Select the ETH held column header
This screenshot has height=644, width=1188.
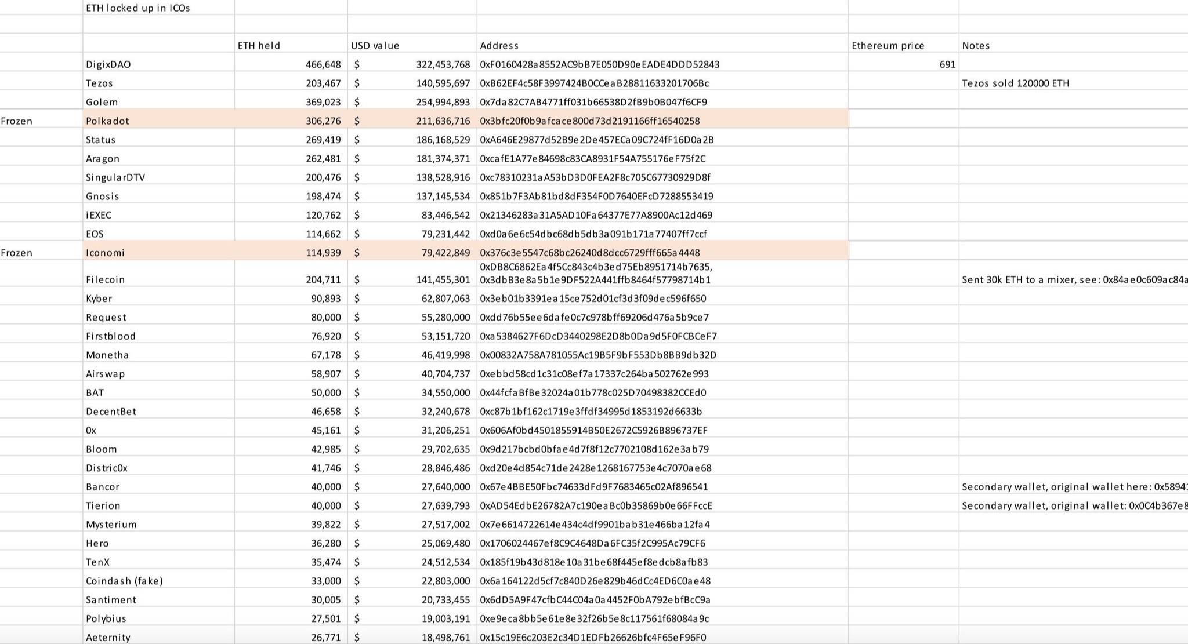click(x=259, y=45)
